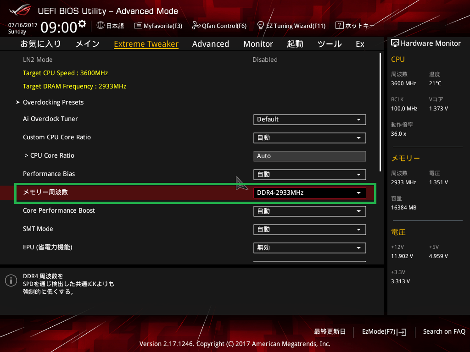Open Qfan Control fan icon
The height and width of the screenshot is (352, 470).
point(196,26)
